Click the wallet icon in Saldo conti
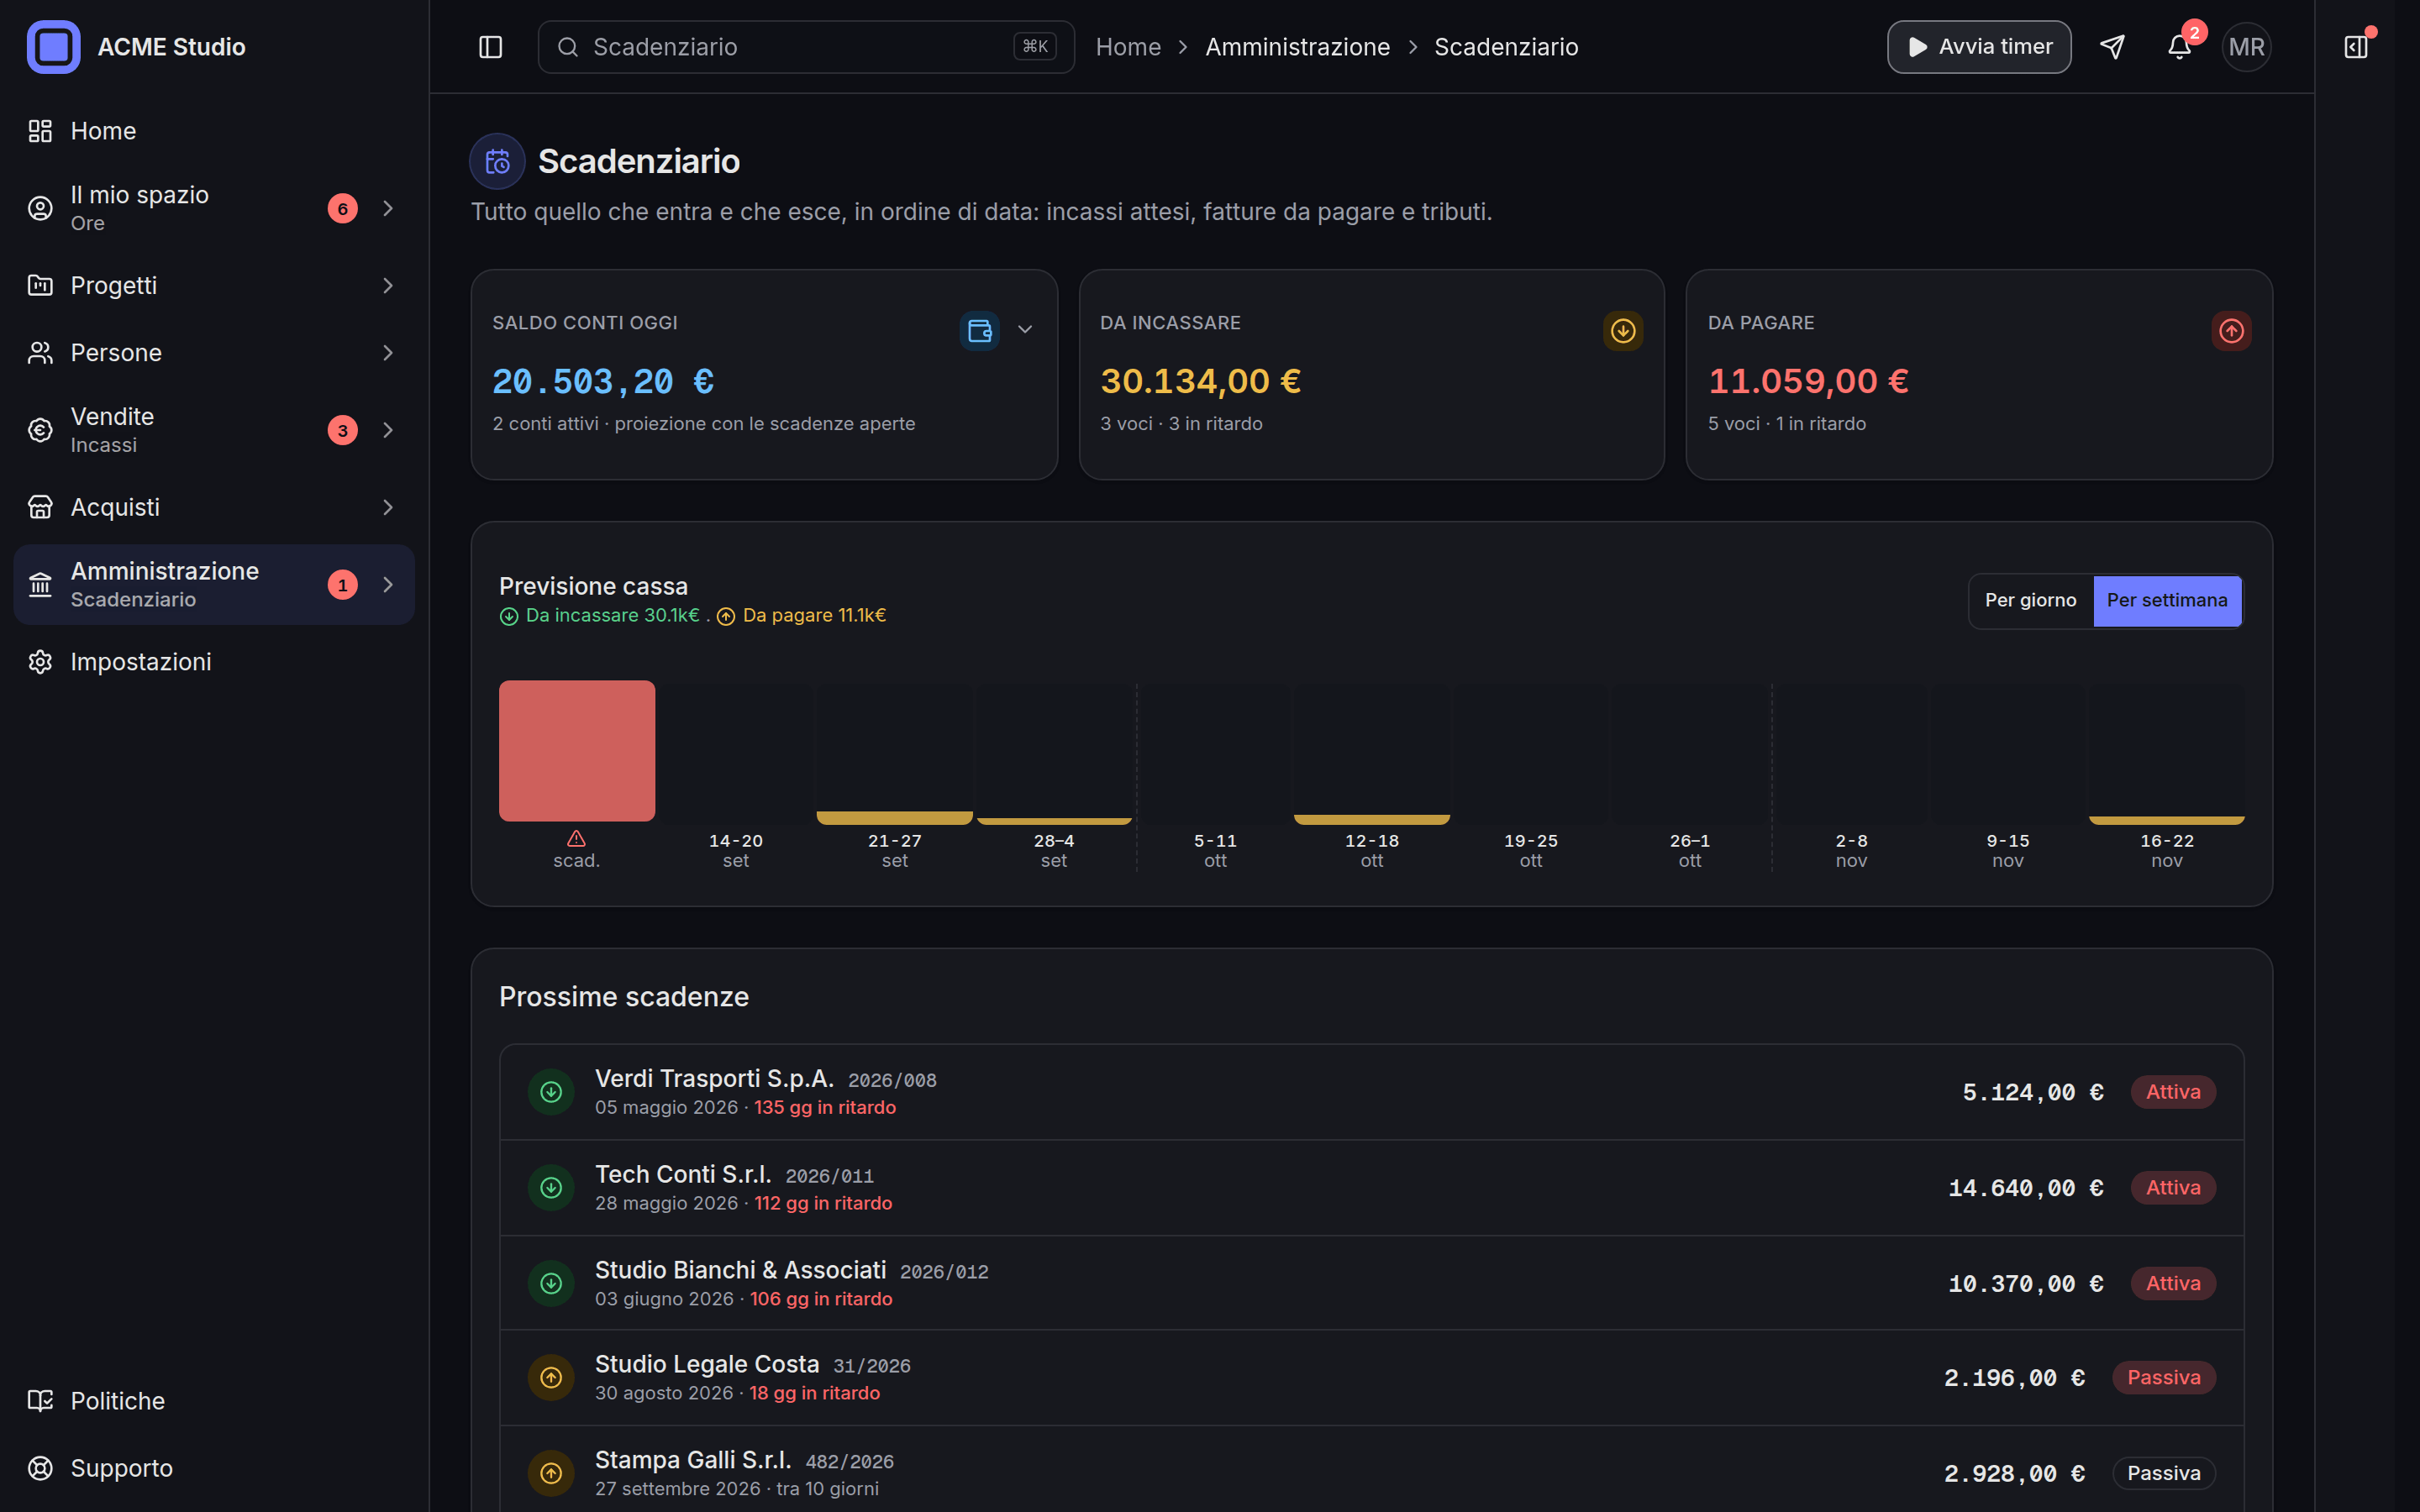2420x1512 pixels. click(x=979, y=331)
